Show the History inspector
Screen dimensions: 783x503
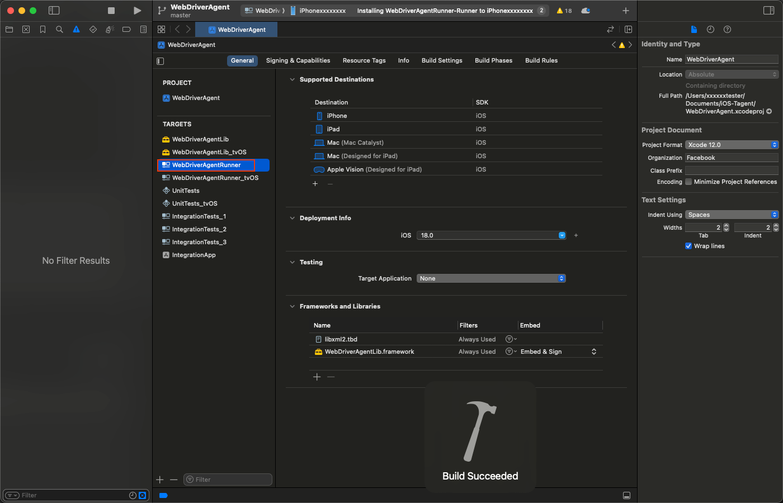[710, 30]
